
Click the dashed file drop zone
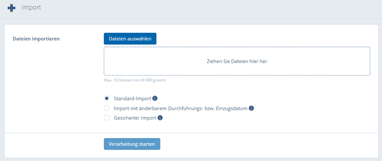[x=237, y=61]
